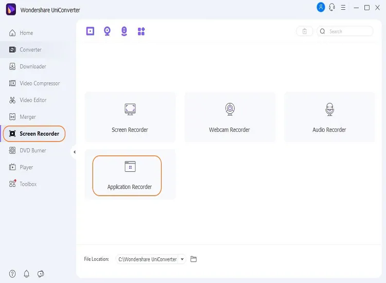Click the trash delete button
The image size is (386, 283).
click(x=304, y=31)
